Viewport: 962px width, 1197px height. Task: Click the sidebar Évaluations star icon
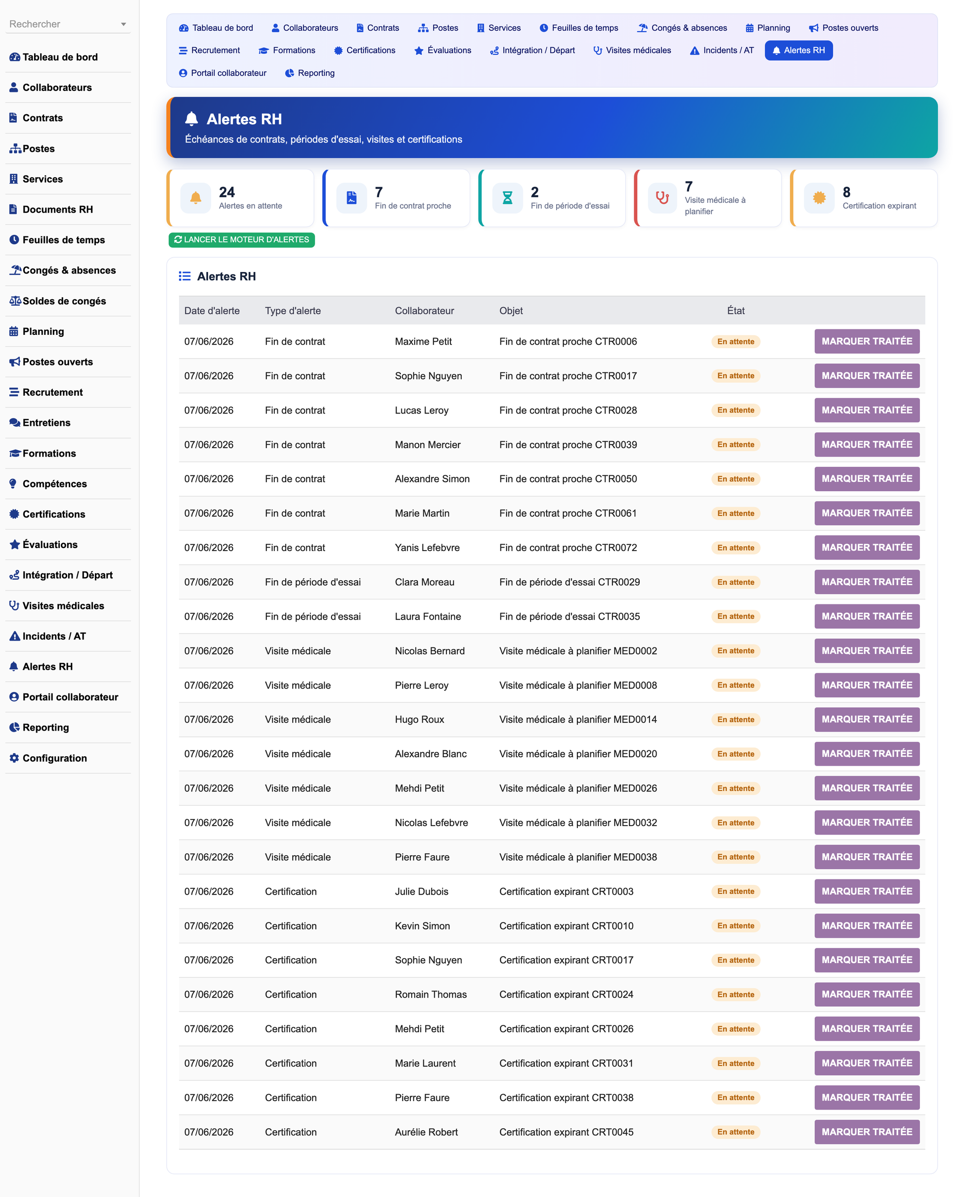[x=14, y=544]
